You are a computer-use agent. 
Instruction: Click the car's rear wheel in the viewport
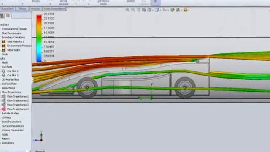185,87
